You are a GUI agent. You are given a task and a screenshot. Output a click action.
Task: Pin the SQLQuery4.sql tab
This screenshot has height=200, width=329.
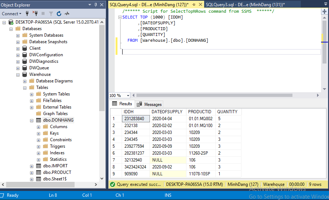tap(194, 4)
